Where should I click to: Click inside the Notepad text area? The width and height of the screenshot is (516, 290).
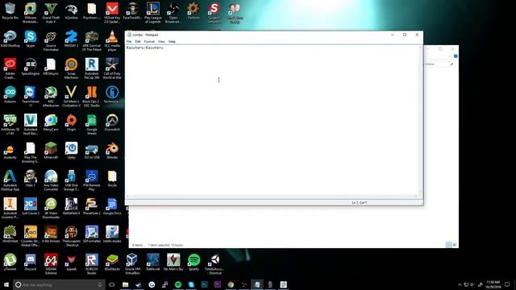272,119
